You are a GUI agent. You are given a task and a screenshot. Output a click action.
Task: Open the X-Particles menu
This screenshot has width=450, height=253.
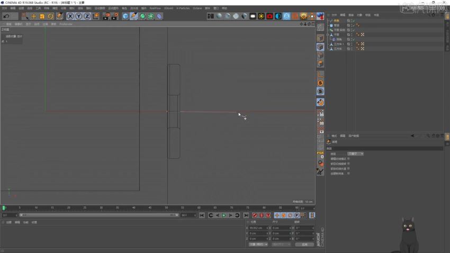tap(183, 8)
